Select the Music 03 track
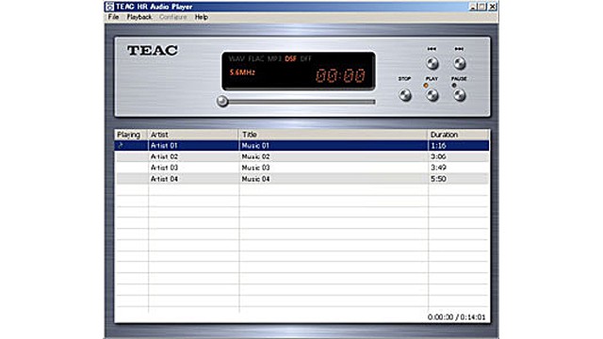Viewport: 603px width, 339px height. [255, 168]
